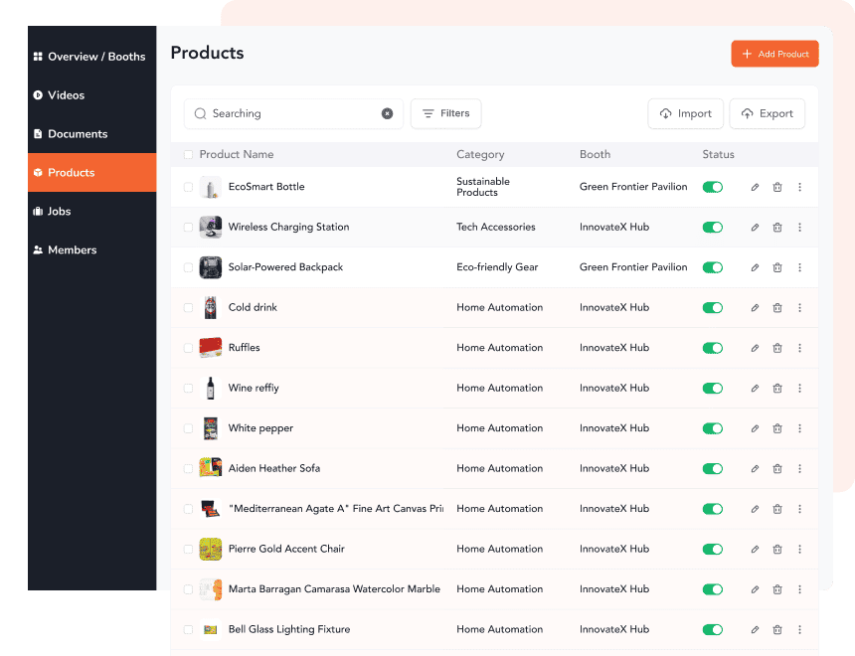Click the trash icon for Aiden Heather Sofa
Screen dimensions: 855x656
[x=777, y=469]
